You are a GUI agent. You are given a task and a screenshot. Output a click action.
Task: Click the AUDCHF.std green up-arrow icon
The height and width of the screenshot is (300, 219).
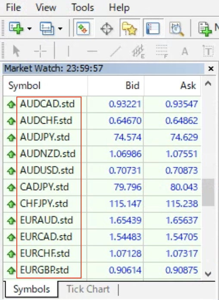pyautogui.click(x=11, y=121)
